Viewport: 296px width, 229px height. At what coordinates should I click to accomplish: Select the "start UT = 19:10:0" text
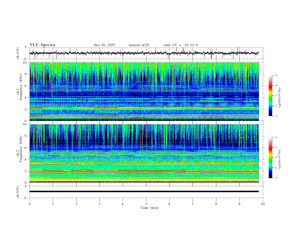pyautogui.click(x=181, y=45)
